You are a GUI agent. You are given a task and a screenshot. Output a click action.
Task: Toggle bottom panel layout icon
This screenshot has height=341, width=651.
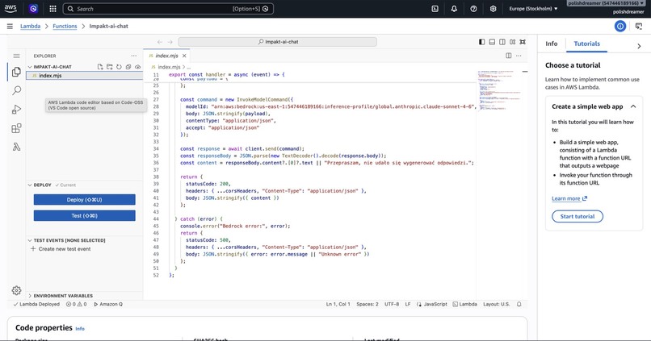pos(492,42)
